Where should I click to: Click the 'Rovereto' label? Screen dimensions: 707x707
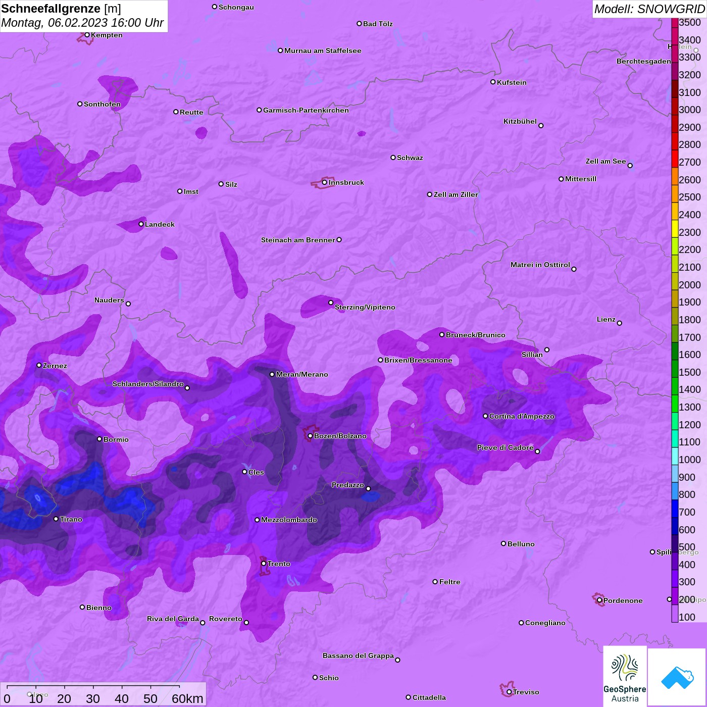226,619
